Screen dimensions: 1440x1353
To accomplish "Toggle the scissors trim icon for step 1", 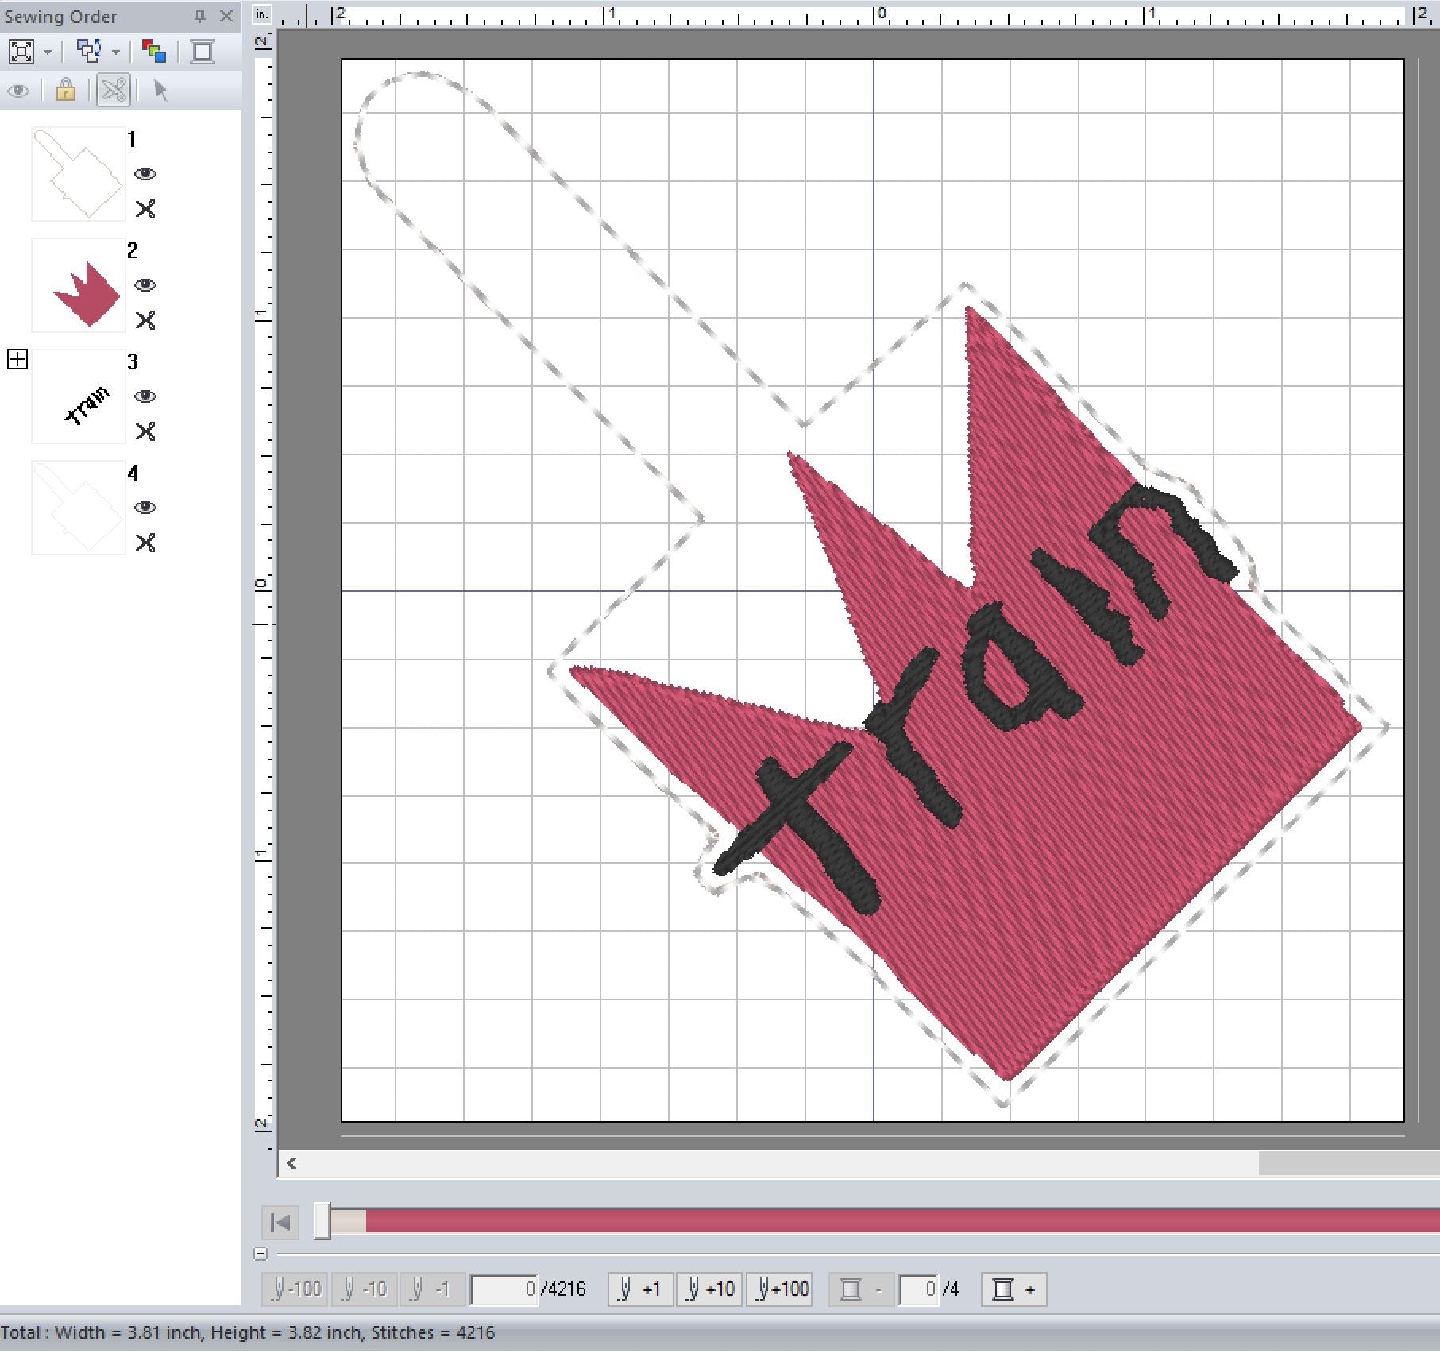I will point(145,209).
